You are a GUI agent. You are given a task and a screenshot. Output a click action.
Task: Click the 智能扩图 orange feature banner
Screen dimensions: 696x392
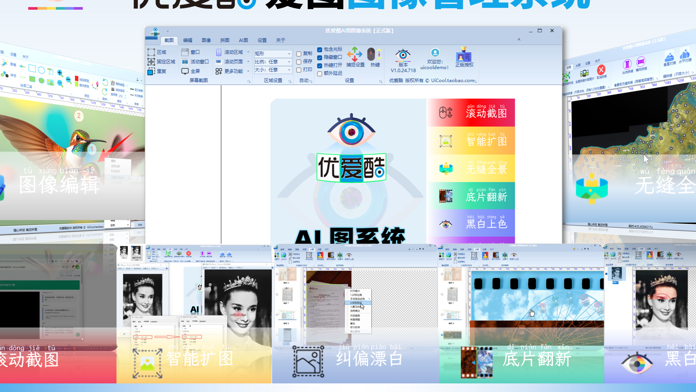(x=471, y=141)
